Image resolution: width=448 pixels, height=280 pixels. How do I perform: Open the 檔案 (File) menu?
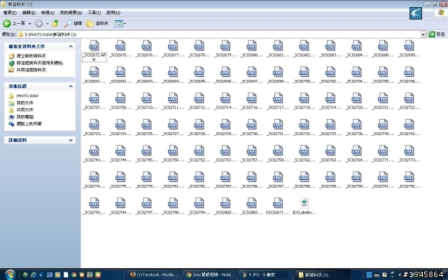click(x=10, y=13)
